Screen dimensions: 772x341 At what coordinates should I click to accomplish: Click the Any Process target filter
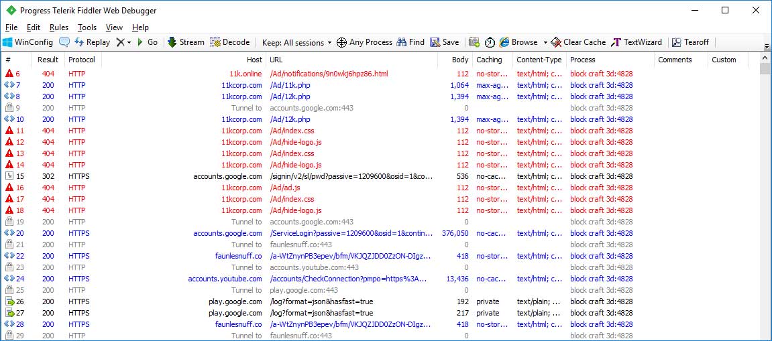click(364, 42)
